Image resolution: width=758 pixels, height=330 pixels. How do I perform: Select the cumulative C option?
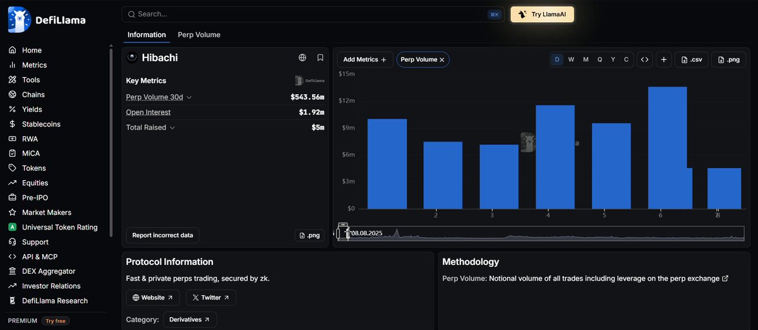[x=627, y=59]
